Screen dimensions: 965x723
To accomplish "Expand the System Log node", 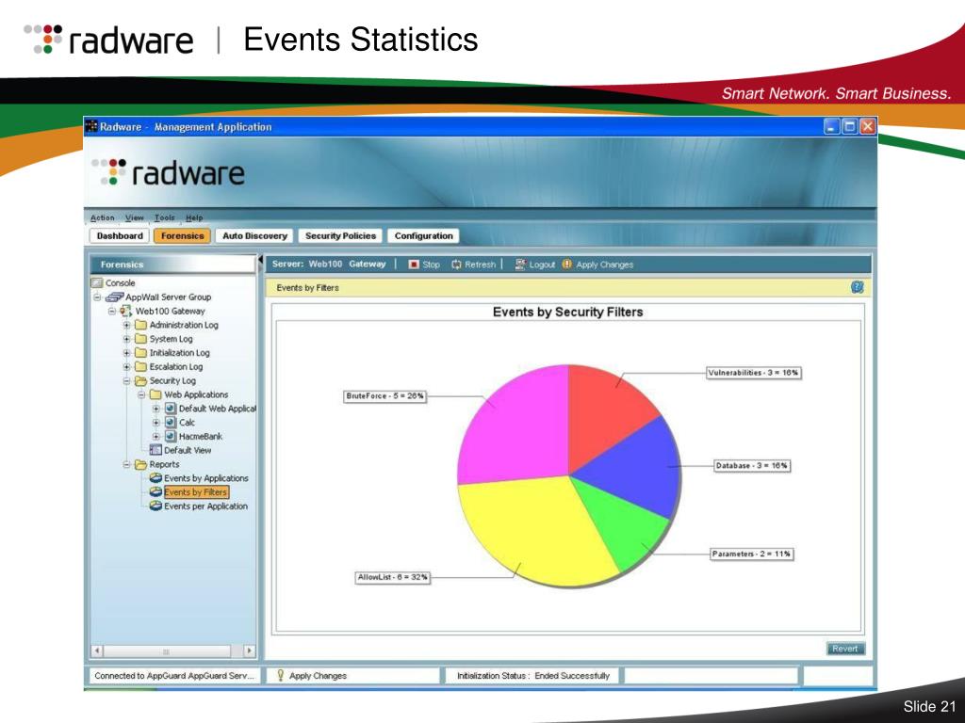I will (x=127, y=339).
